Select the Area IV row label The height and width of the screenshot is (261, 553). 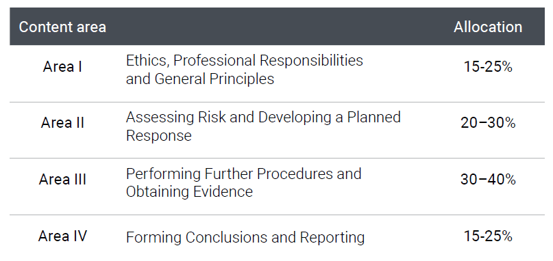[62, 236]
